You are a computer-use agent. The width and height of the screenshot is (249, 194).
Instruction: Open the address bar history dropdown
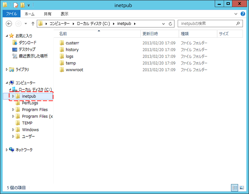164,24
